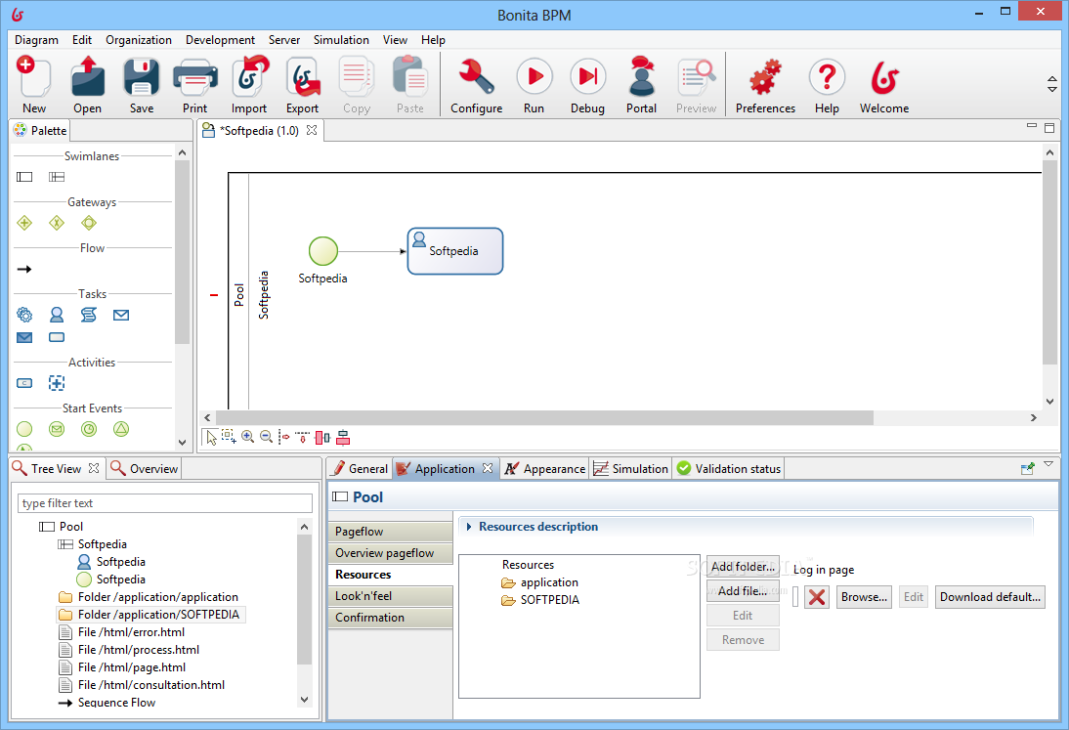Click the zoom in magnifier icon
This screenshot has width=1069, height=730.
pyautogui.click(x=247, y=437)
